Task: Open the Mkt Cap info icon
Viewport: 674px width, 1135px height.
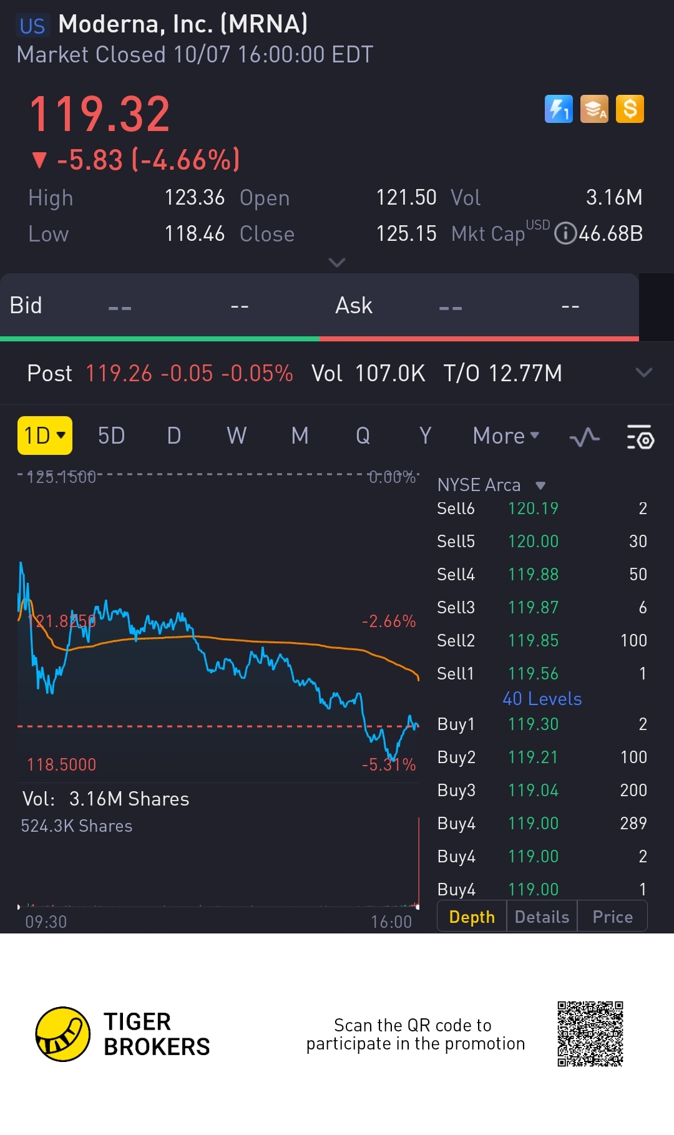Action: pos(565,233)
